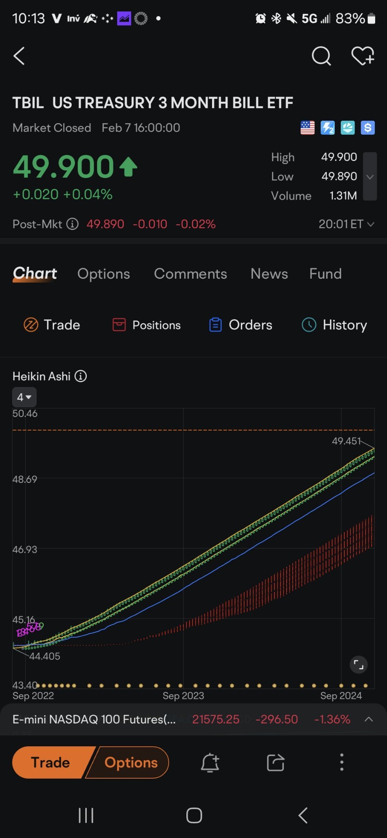Tap the teal chart badge icon
Screen dimensions: 387x838
pos(348,128)
